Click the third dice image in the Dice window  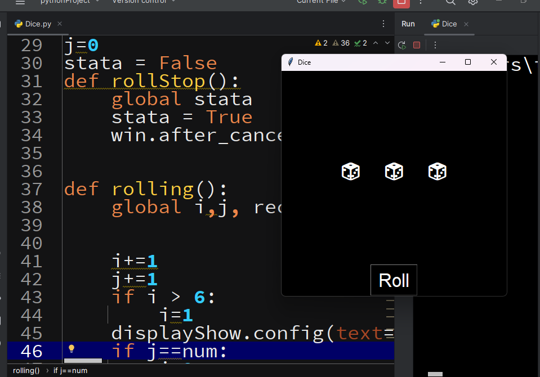coord(437,171)
